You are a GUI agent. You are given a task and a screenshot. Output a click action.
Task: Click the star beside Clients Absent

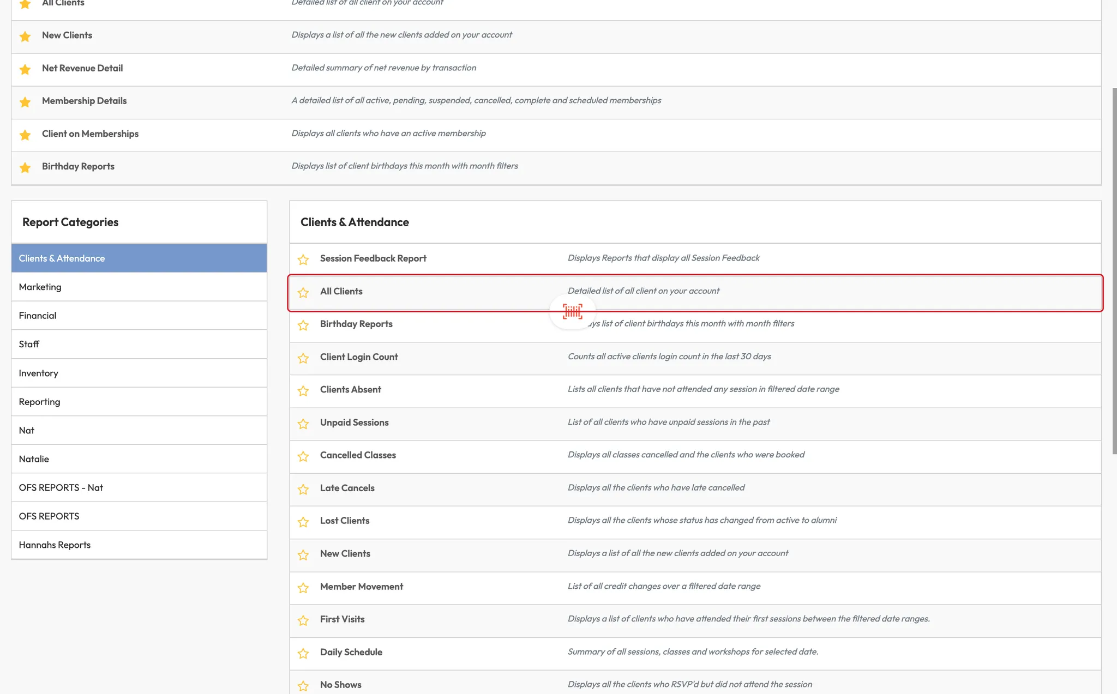tap(303, 391)
